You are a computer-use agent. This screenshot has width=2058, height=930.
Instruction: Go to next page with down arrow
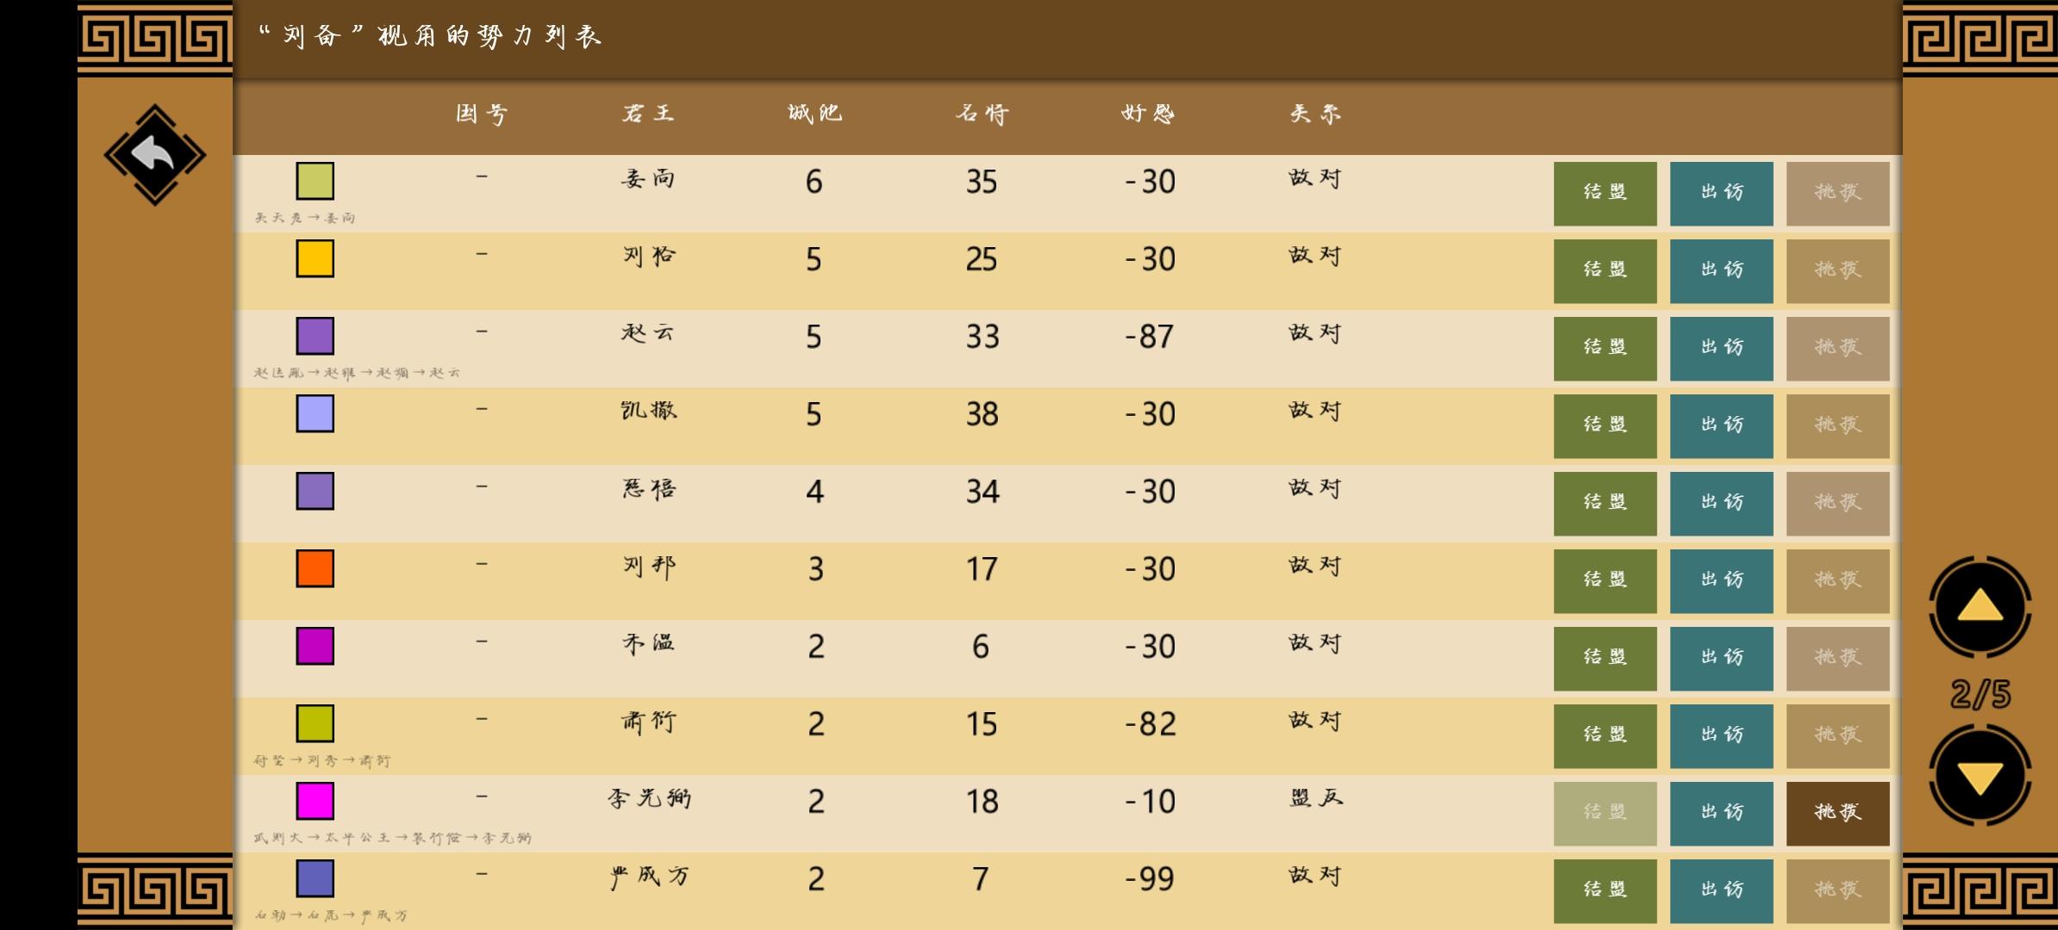1980,776
